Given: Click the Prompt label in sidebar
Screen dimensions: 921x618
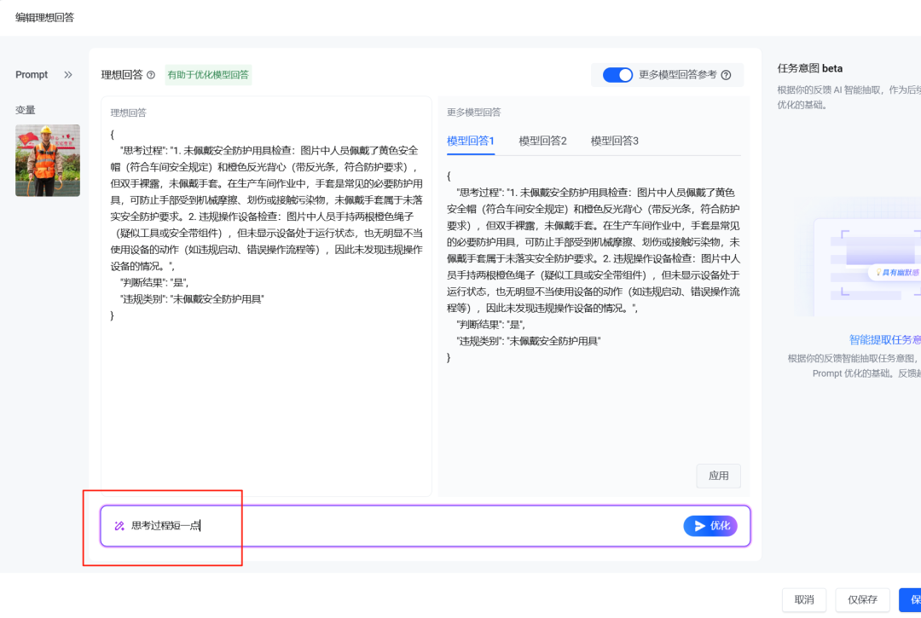Looking at the screenshot, I should (x=32, y=74).
